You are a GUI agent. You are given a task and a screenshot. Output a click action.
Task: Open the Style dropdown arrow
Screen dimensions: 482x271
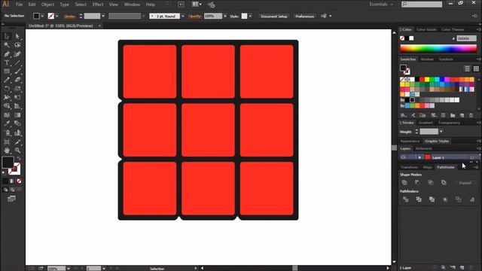point(250,16)
